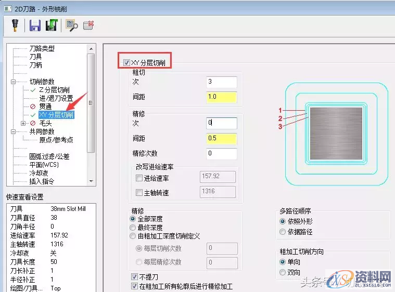This screenshot has width=395, height=292.
Task: Select 由粗加工深度切削定义 radio button
Action: (x=133, y=236)
